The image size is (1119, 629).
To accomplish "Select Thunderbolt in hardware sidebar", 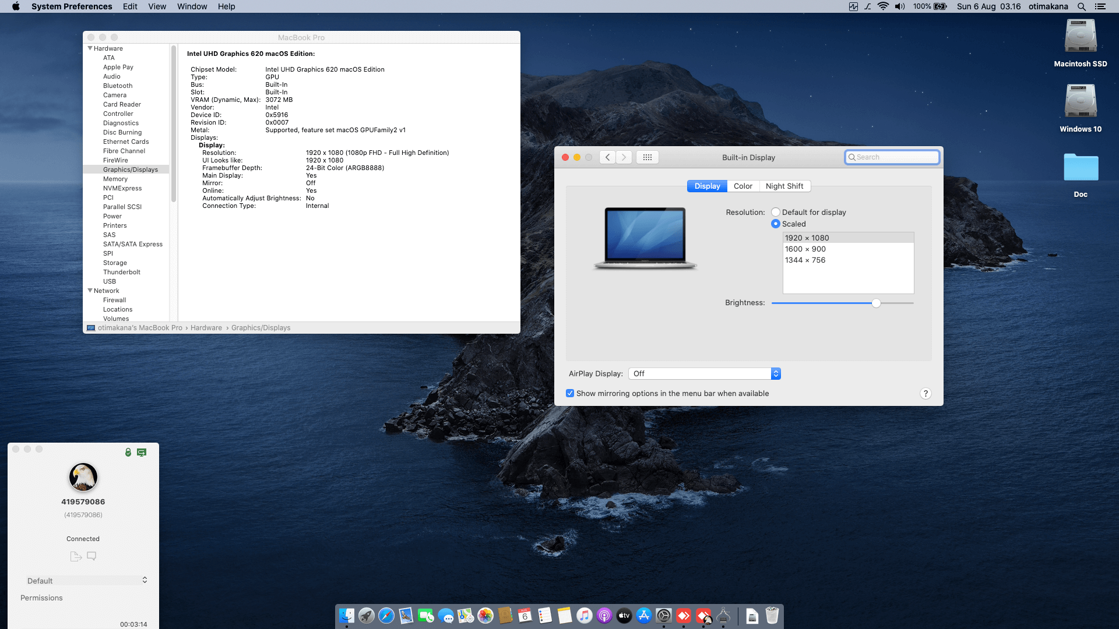I will [x=122, y=272].
